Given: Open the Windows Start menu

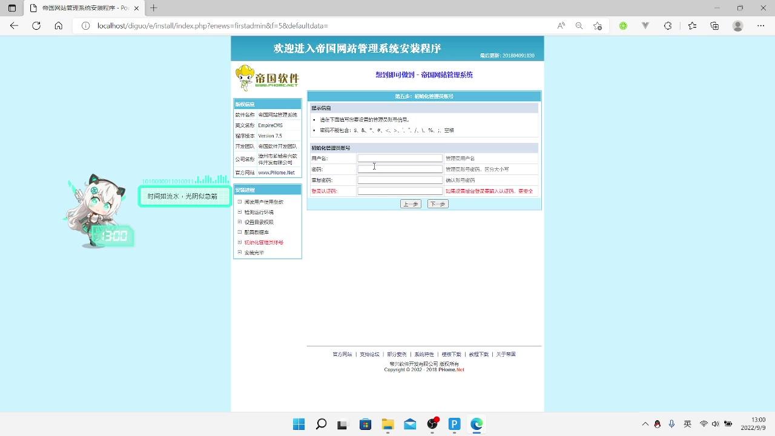Looking at the screenshot, I should (299, 424).
